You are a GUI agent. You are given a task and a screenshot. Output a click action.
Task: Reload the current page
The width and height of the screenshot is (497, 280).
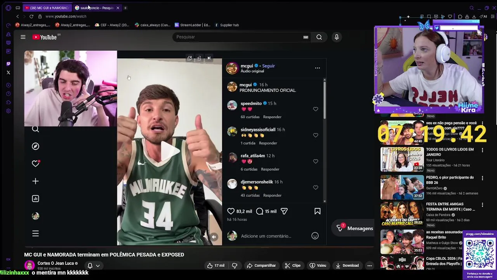[x=31, y=16]
